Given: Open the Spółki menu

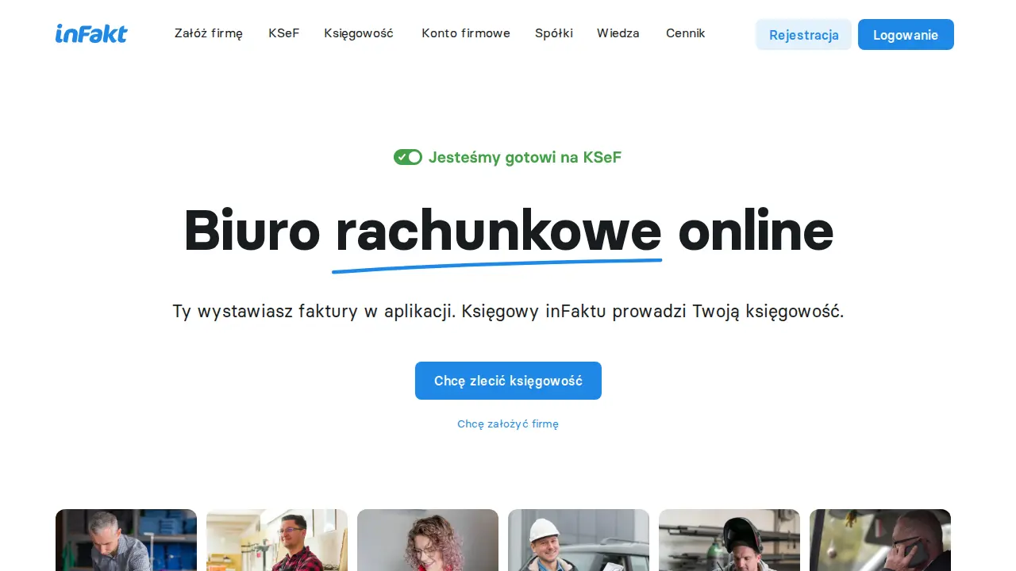Looking at the screenshot, I should pyautogui.click(x=554, y=33).
